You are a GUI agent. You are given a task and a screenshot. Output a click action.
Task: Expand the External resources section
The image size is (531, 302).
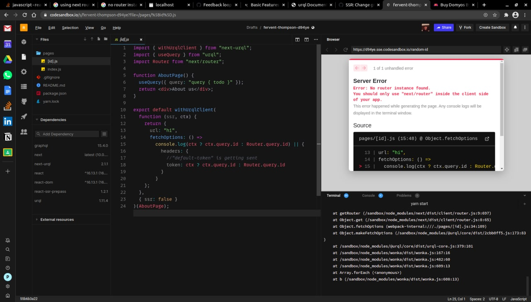(37, 220)
